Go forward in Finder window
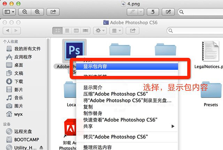This screenshot has height=150, width=223. pyautogui.click(x=16, y=31)
